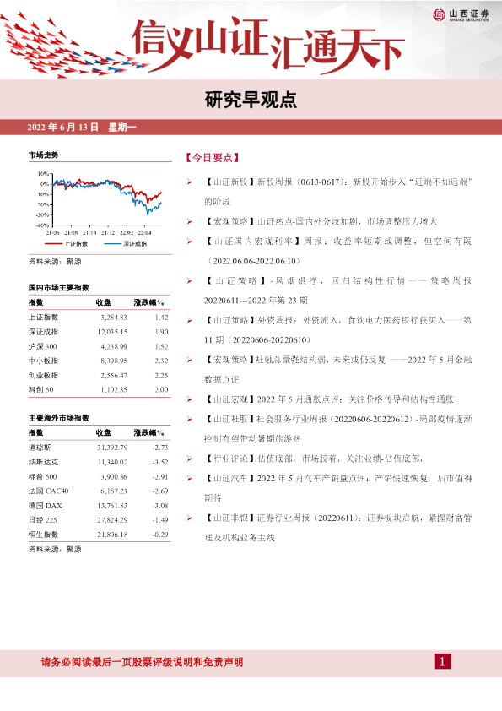Viewport: 502px width, 711px height.
Task: Click arrow bullet beside 行业评论 item
Action: 190,459
